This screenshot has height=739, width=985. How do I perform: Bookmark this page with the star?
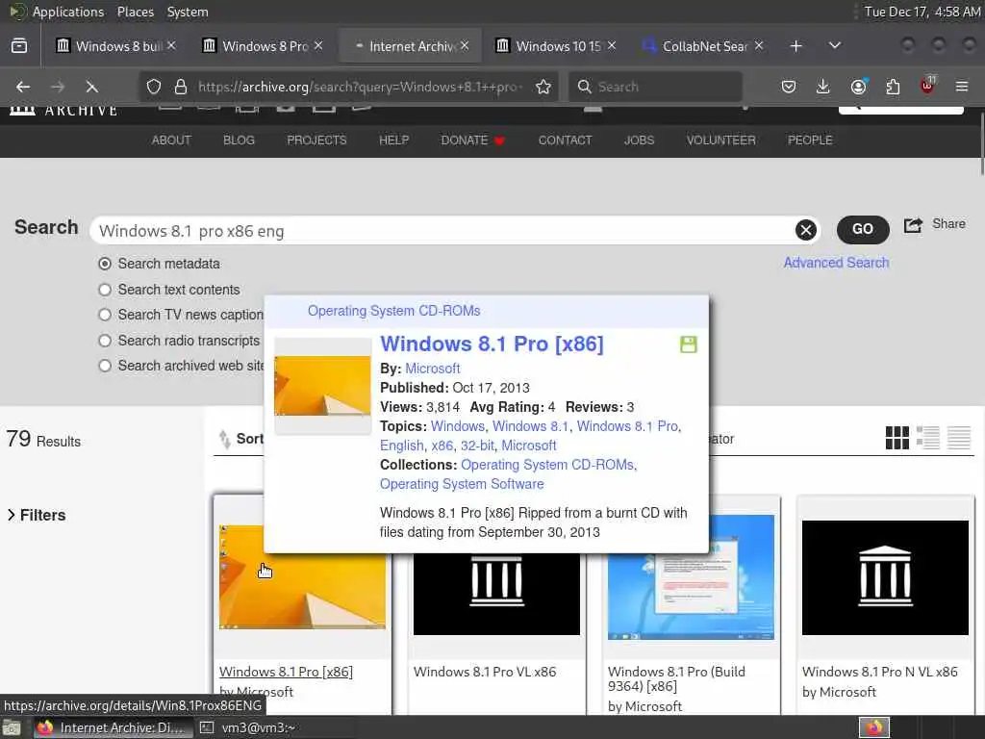coord(544,87)
